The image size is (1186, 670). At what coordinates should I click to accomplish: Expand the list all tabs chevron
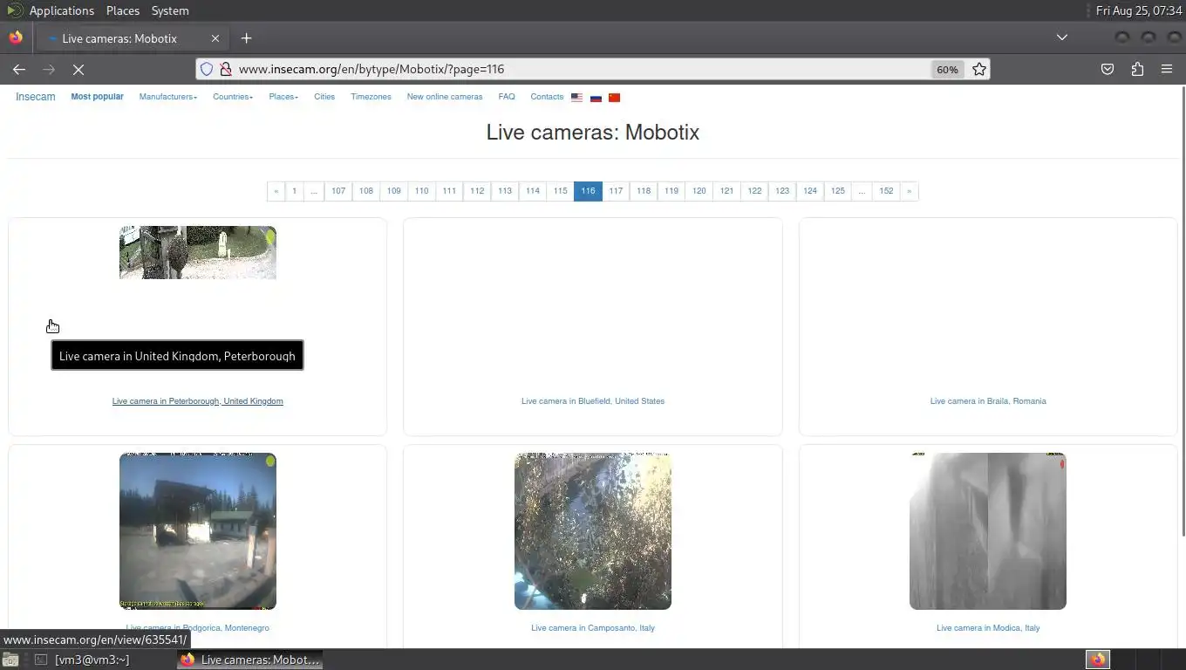point(1061,38)
